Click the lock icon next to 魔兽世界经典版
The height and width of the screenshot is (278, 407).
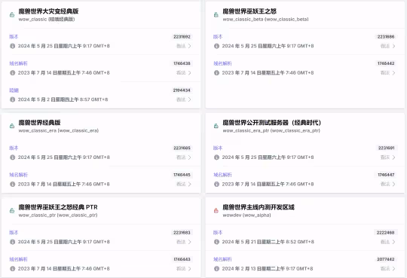coord(12,126)
